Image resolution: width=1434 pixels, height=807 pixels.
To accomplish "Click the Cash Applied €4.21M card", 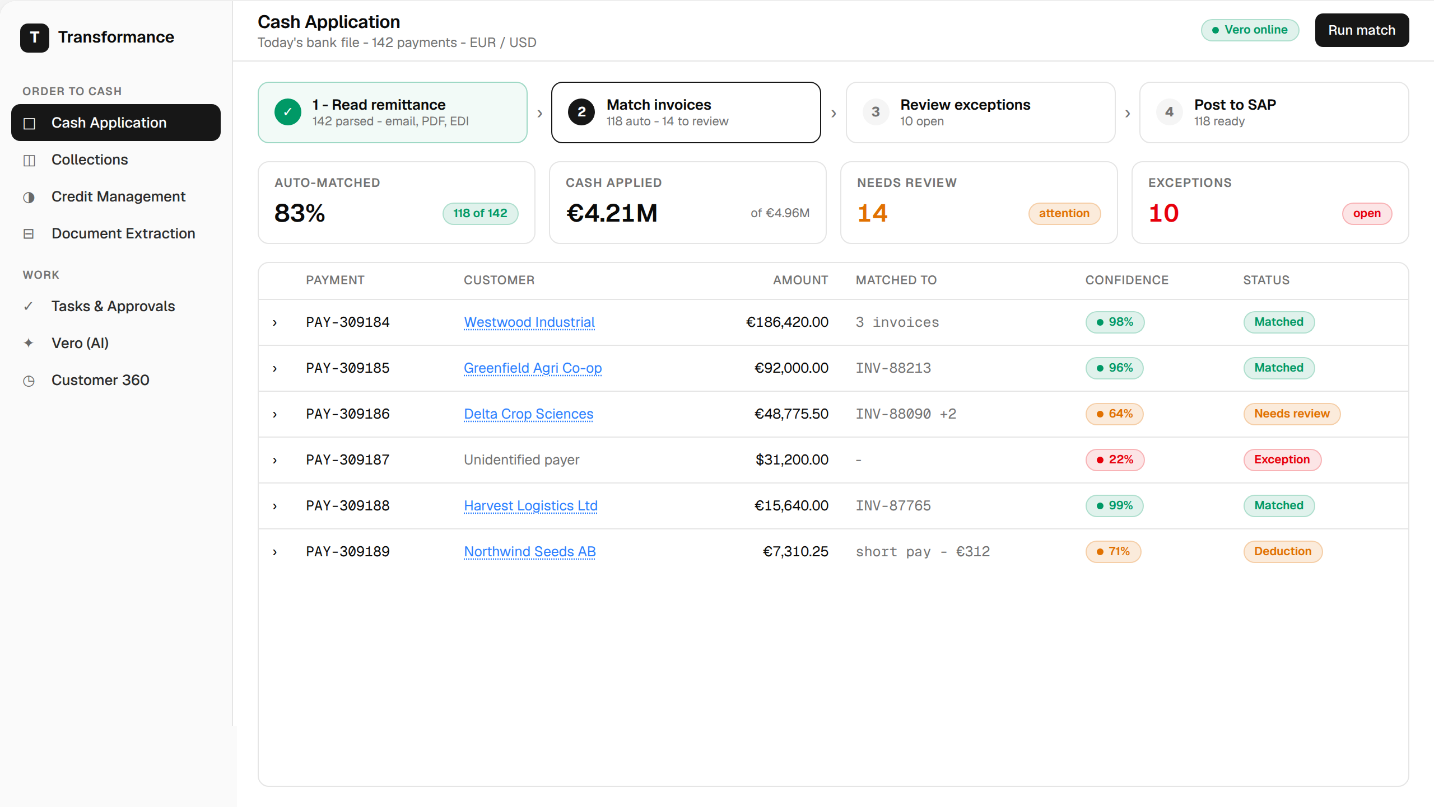I will click(x=688, y=203).
